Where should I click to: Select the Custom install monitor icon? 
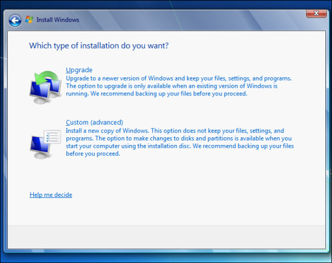tap(45, 144)
